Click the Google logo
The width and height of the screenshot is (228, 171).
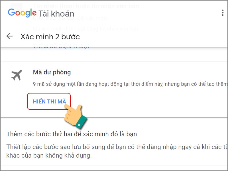22,13
